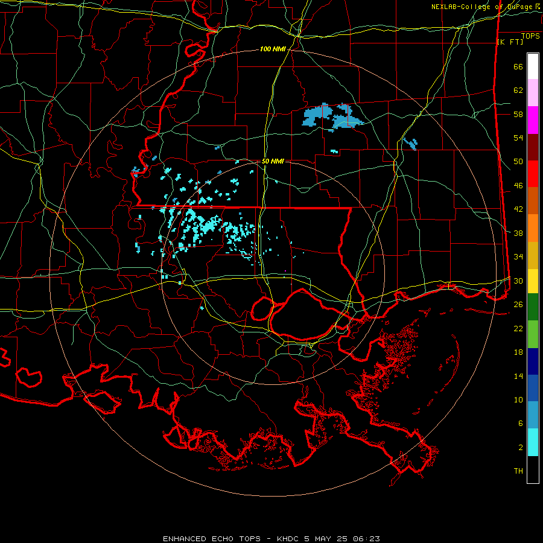Click the light blue 6 kft swatch
This screenshot has height=543, width=543.
(533, 415)
